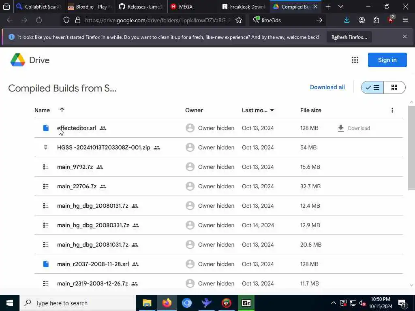
Task: Download the effecteditor.srl file
Action: [x=354, y=128]
